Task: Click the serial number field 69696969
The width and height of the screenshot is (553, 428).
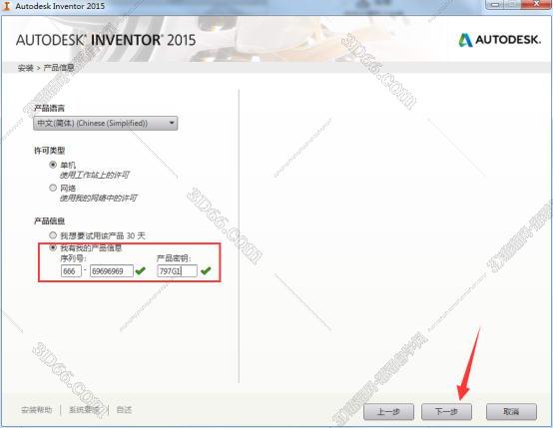Action: [x=112, y=271]
